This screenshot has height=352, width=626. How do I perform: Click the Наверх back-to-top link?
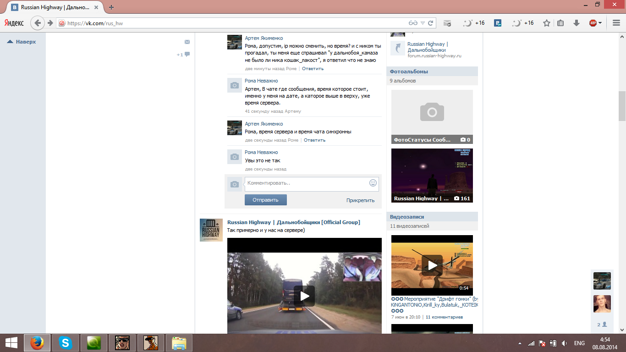pos(22,42)
